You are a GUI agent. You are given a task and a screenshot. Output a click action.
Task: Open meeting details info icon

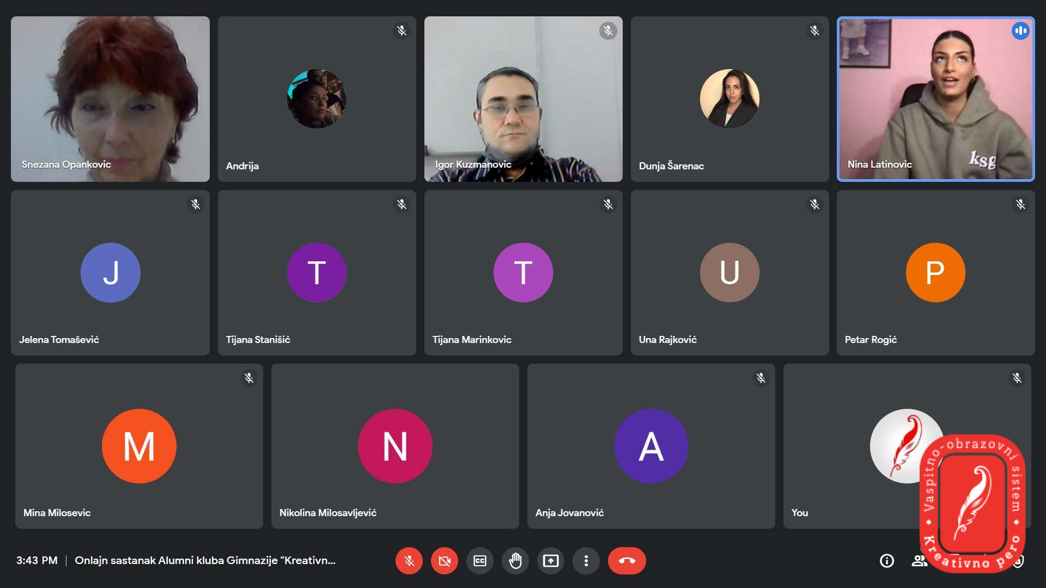[x=887, y=561]
